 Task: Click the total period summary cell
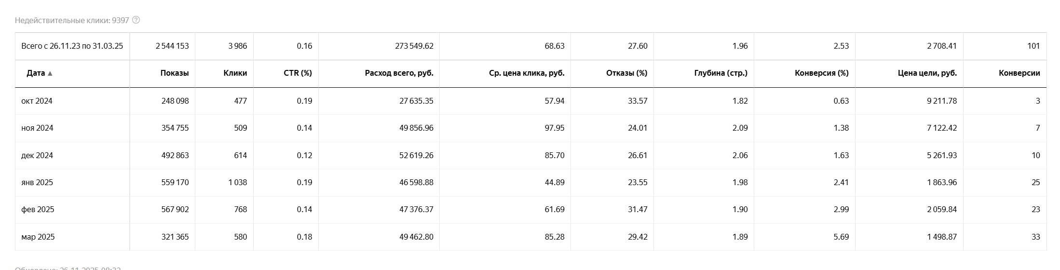pyautogui.click(x=72, y=46)
